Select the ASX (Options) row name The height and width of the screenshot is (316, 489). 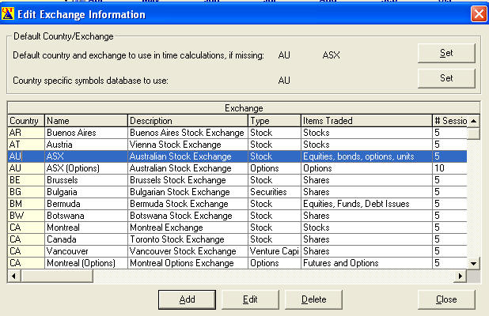point(86,168)
